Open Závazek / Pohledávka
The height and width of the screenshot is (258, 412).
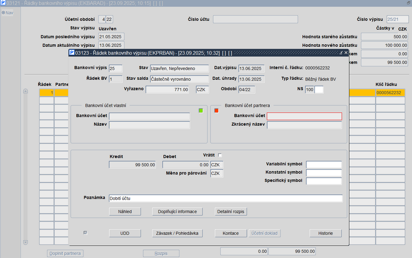click(x=177, y=233)
